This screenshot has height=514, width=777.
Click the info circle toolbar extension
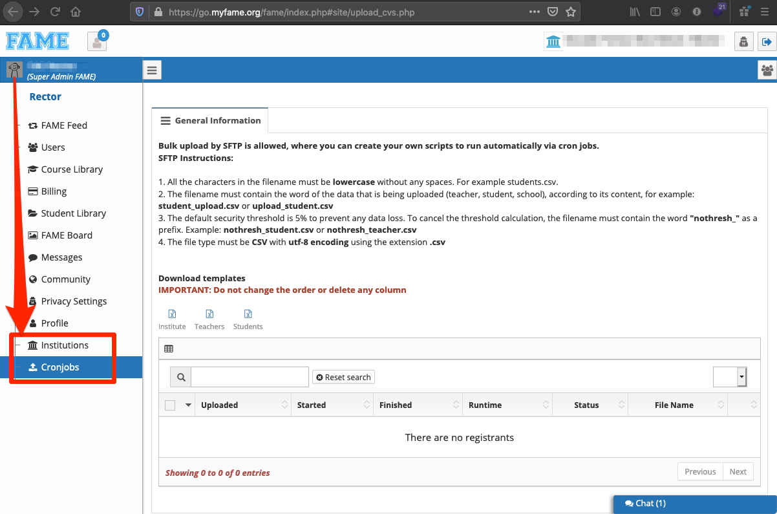697,12
